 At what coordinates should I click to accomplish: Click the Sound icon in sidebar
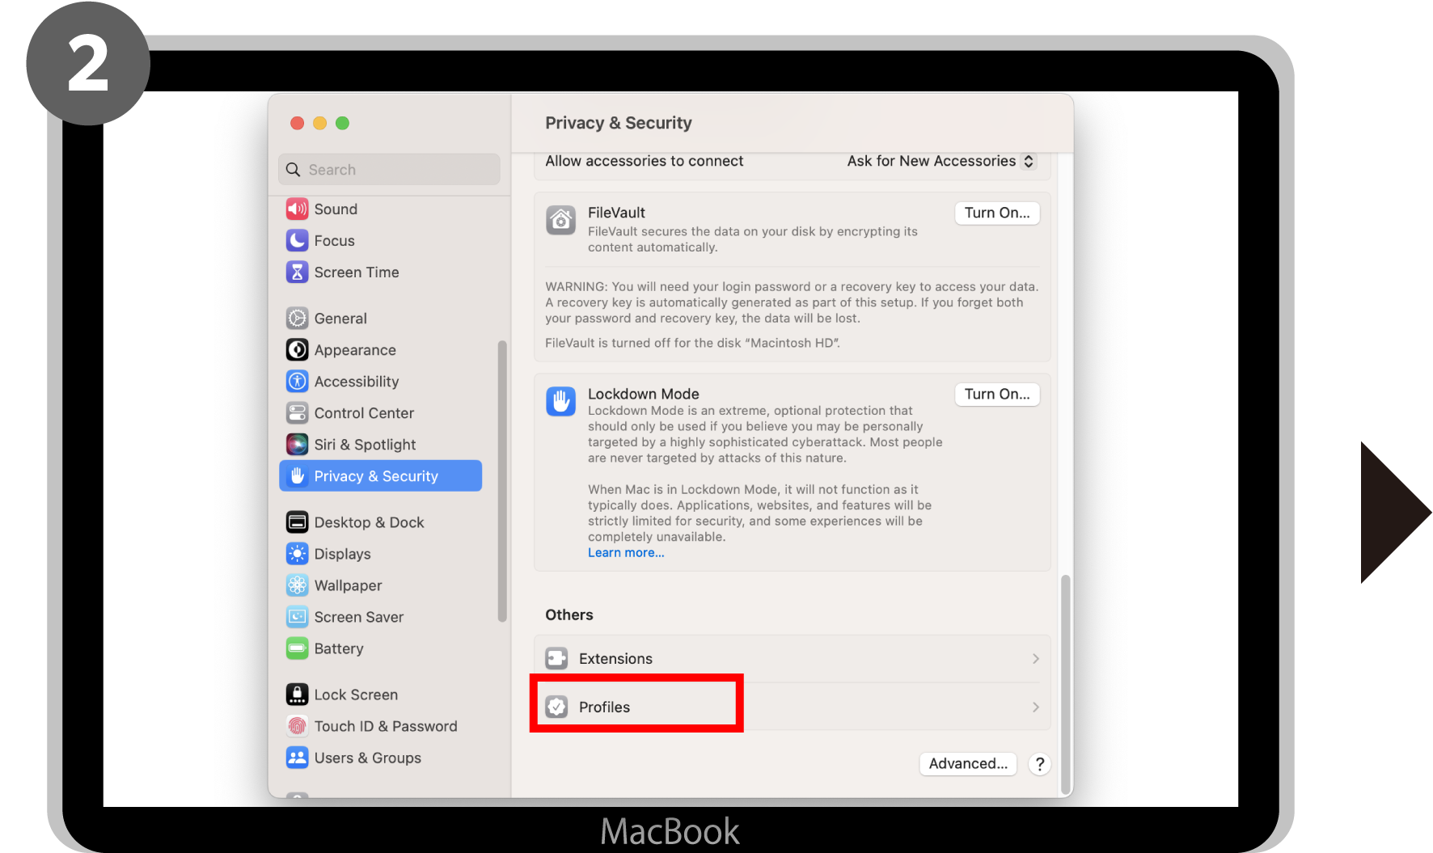click(x=297, y=209)
